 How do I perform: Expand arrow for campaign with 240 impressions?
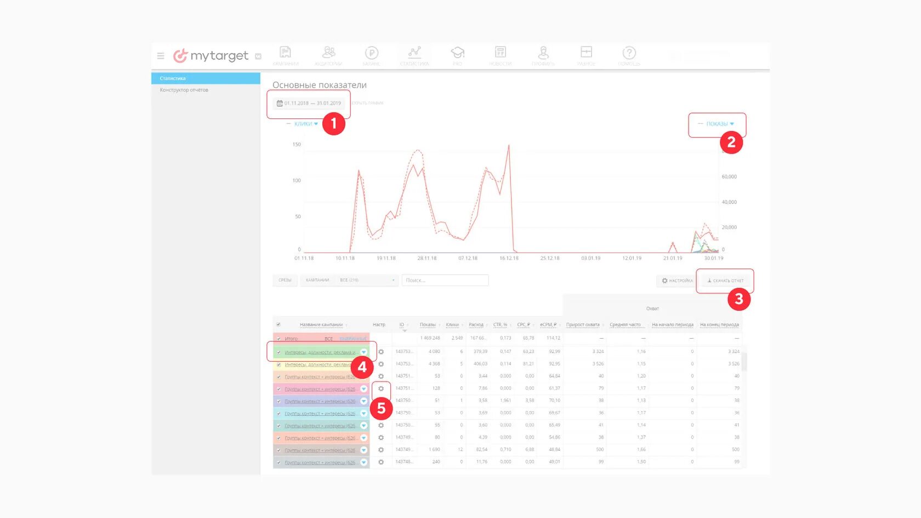point(363,463)
